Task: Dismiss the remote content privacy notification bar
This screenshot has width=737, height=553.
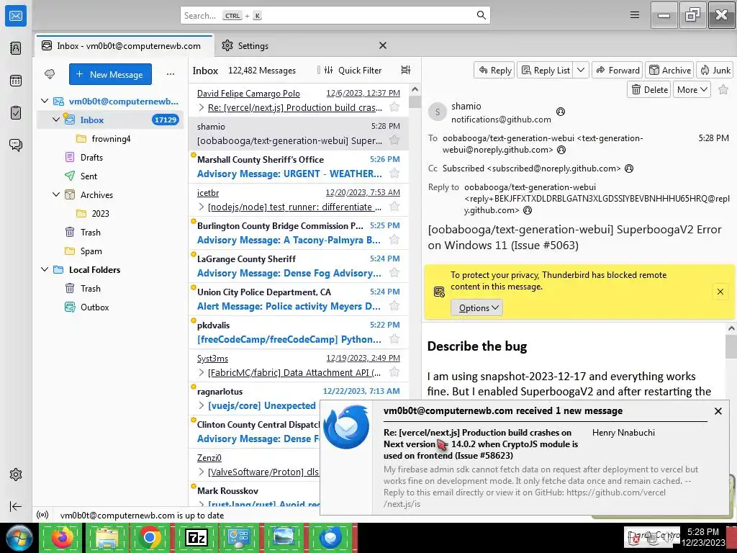Action: pyautogui.click(x=720, y=292)
